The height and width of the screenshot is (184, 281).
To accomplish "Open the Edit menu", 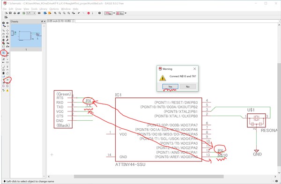I will tap(11, 9).
